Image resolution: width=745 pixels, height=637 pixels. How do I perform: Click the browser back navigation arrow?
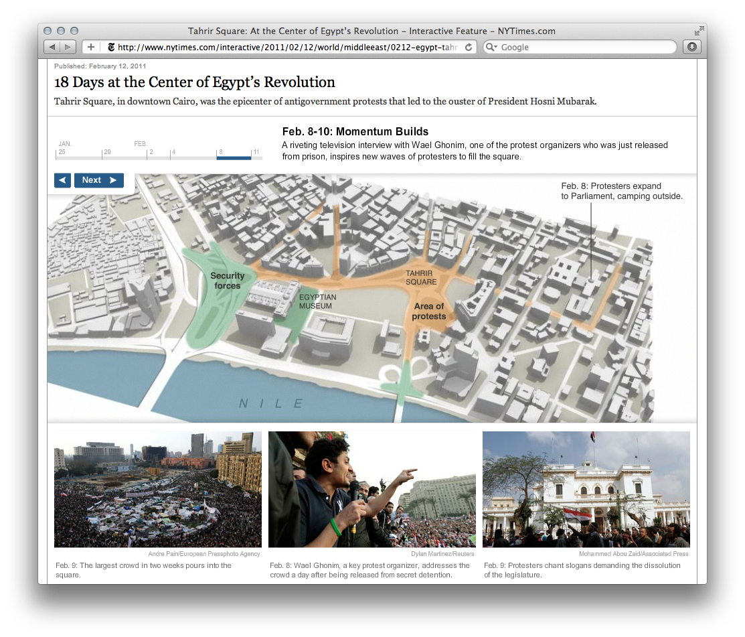coord(52,46)
